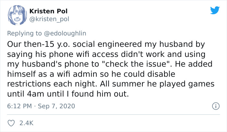Click the Sep 7, 2020 date
Image resolution: width=227 pixels, height=132 pixels.
pyautogui.click(x=56, y=106)
